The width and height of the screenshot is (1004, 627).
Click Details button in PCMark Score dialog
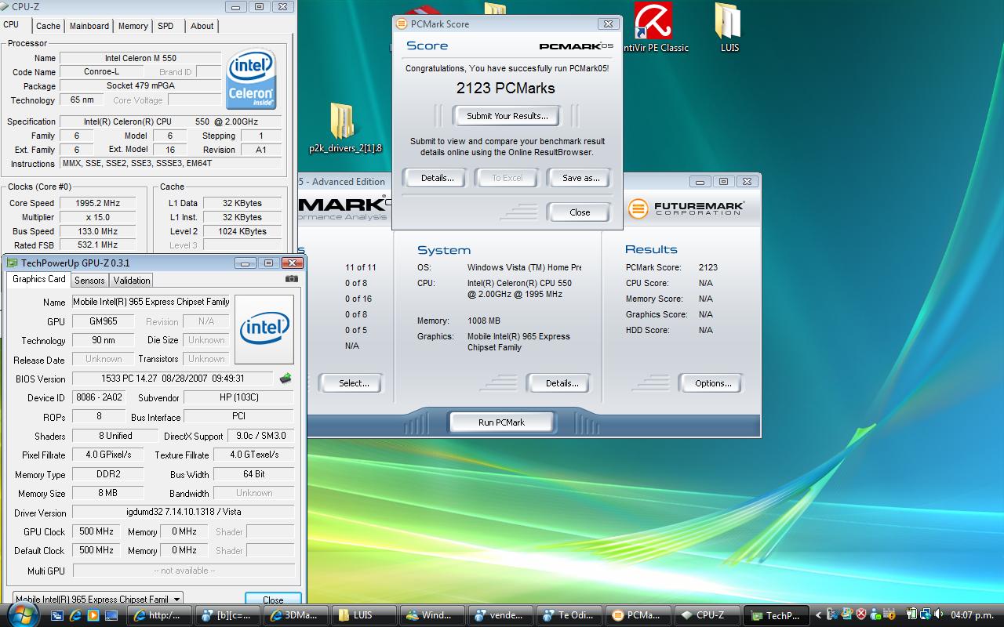click(437, 178)
